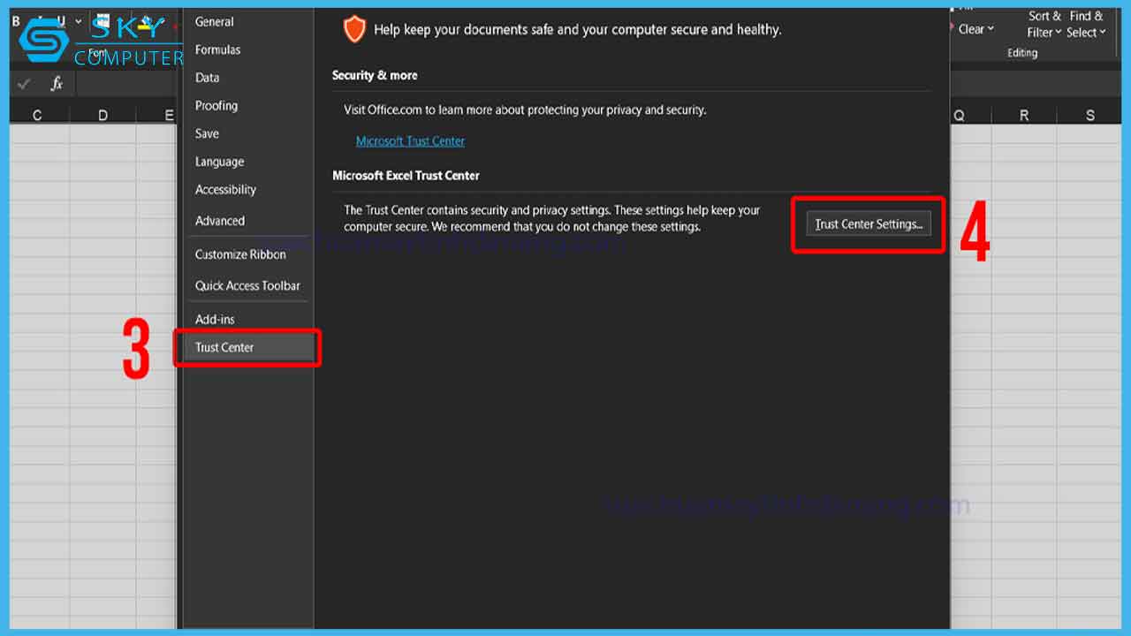Choose Accessibility in the options sidebar

[225, 189]
